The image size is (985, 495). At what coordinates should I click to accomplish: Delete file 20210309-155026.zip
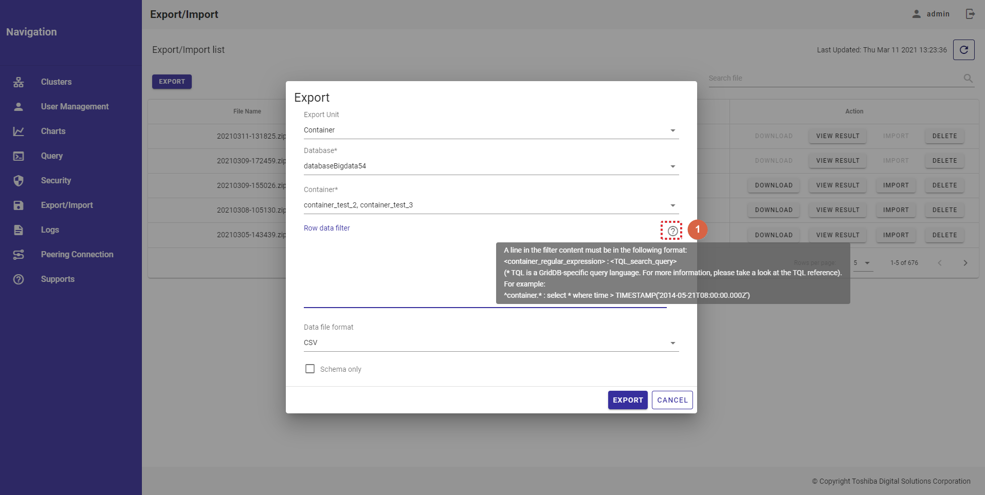tap(944, 185)
